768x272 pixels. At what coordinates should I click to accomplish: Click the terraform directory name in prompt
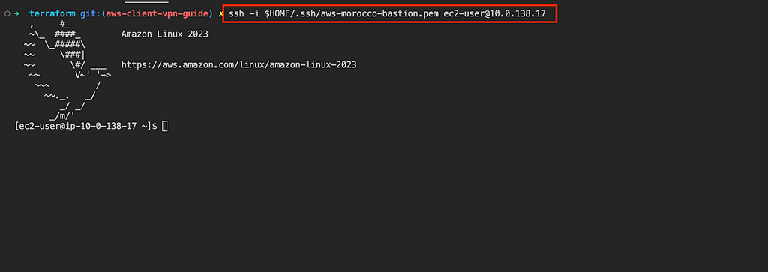(52, 13)
